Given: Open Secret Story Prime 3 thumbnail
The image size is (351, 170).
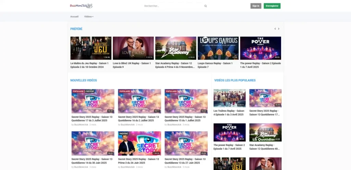Looking at the screenshot, I should (140, 143).
